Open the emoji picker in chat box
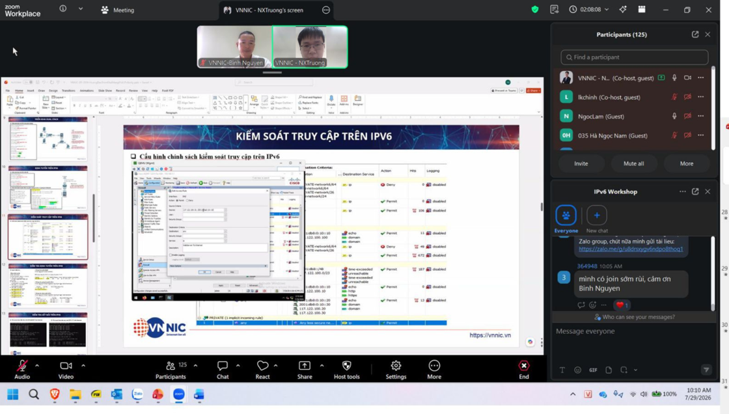This screenshot has width=729, height=414. 577,370
